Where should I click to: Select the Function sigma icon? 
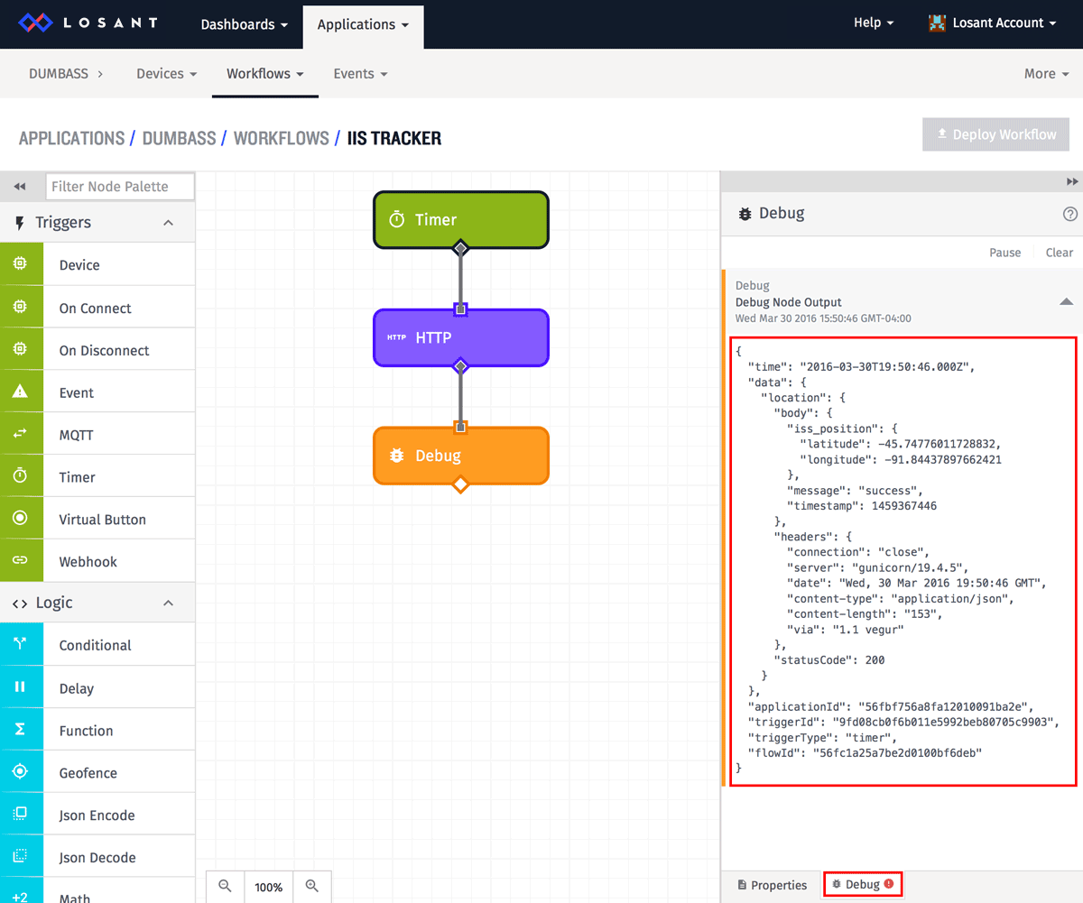[x=21, y=730]
